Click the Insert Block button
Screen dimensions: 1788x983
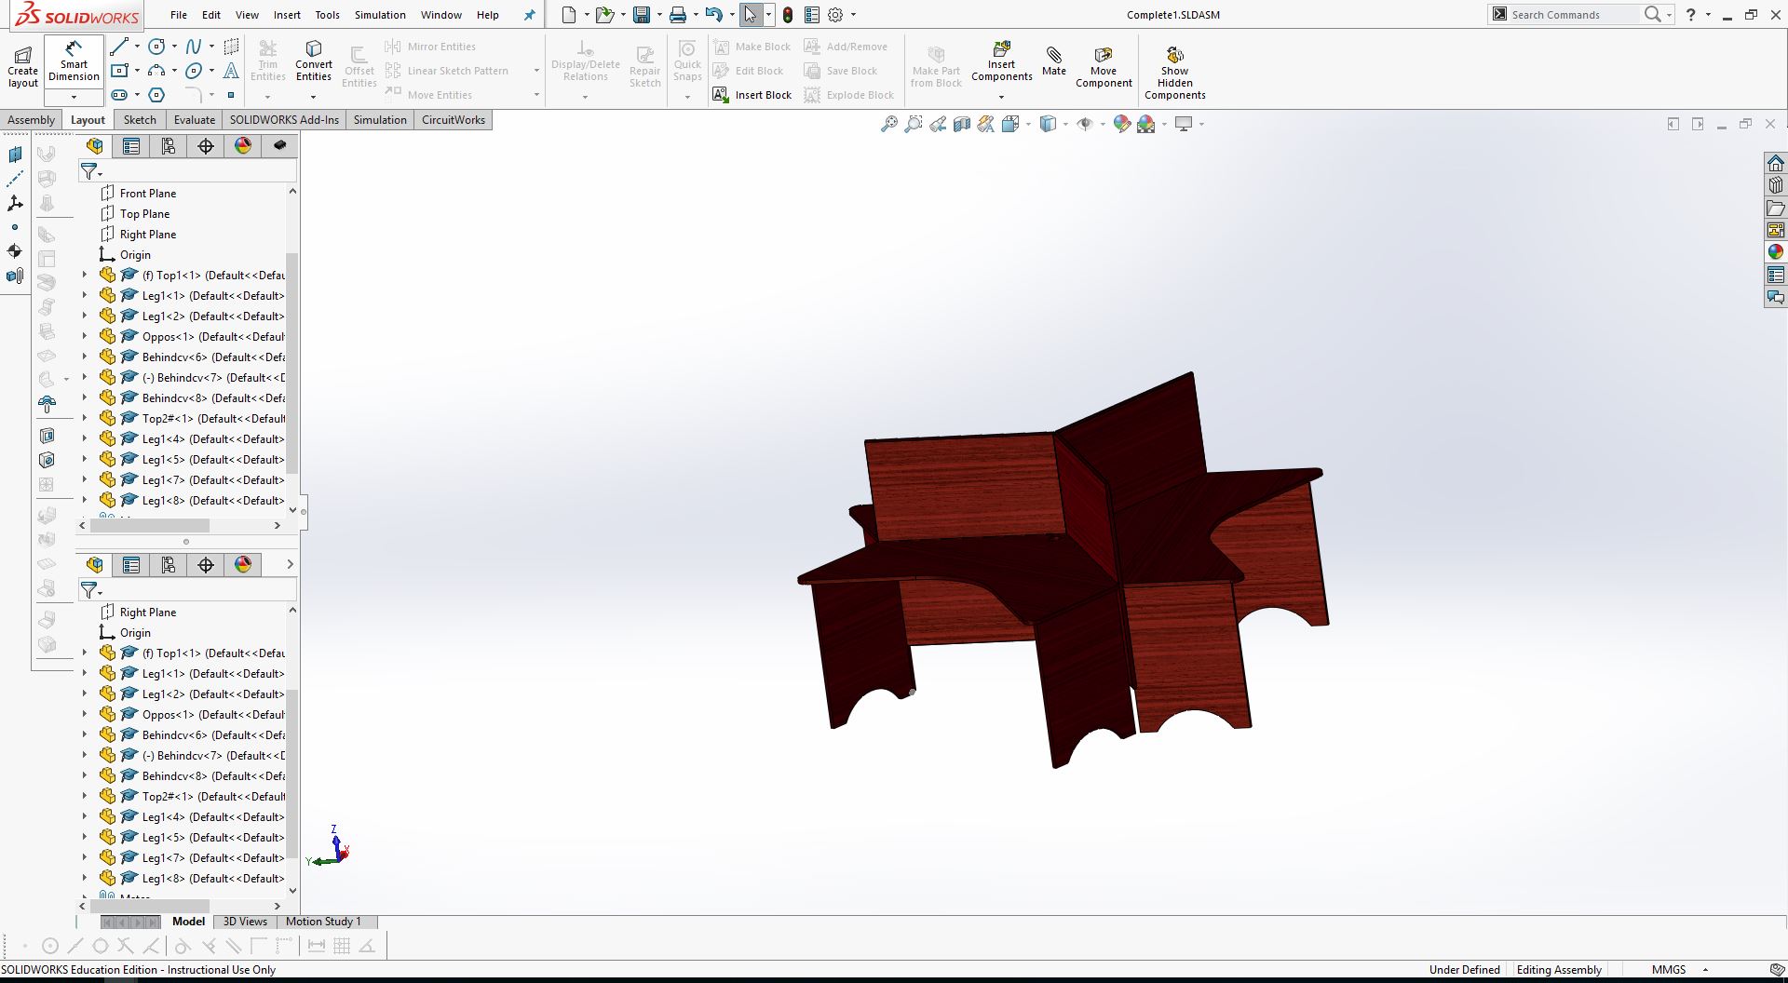[752, 95]
